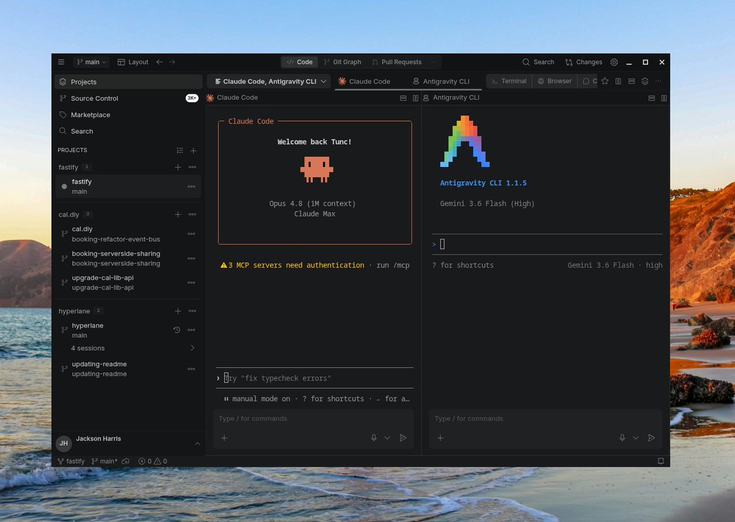This screenshot has width=735, height=522.
Task: Expand the Jackson Harris account menu chevron
Action: pyautogui.click(x=197, y=443)
